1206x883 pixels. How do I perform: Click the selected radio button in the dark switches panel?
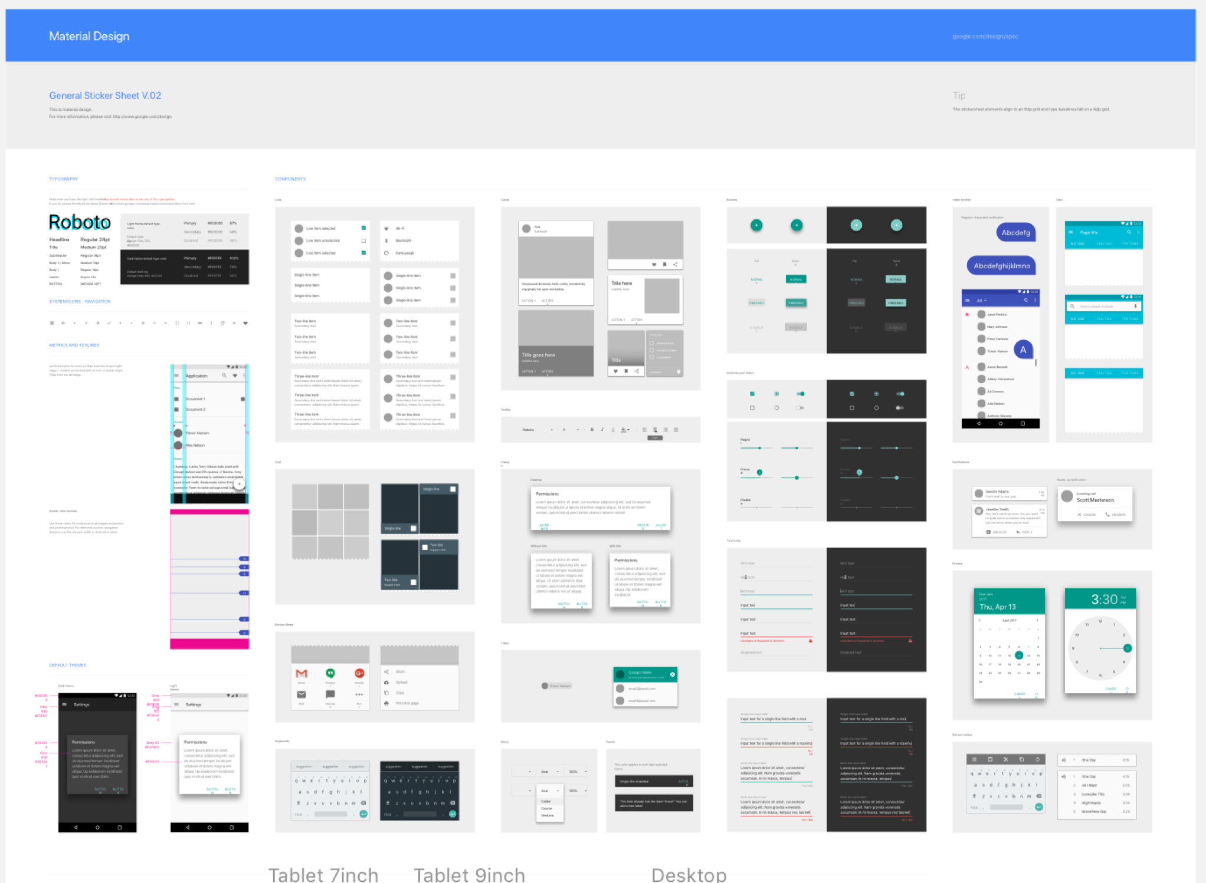(876, 394)
